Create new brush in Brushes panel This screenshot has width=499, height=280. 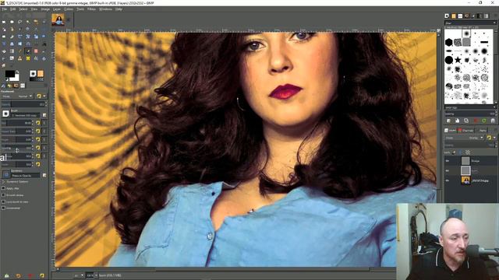[x=458, y=121]
